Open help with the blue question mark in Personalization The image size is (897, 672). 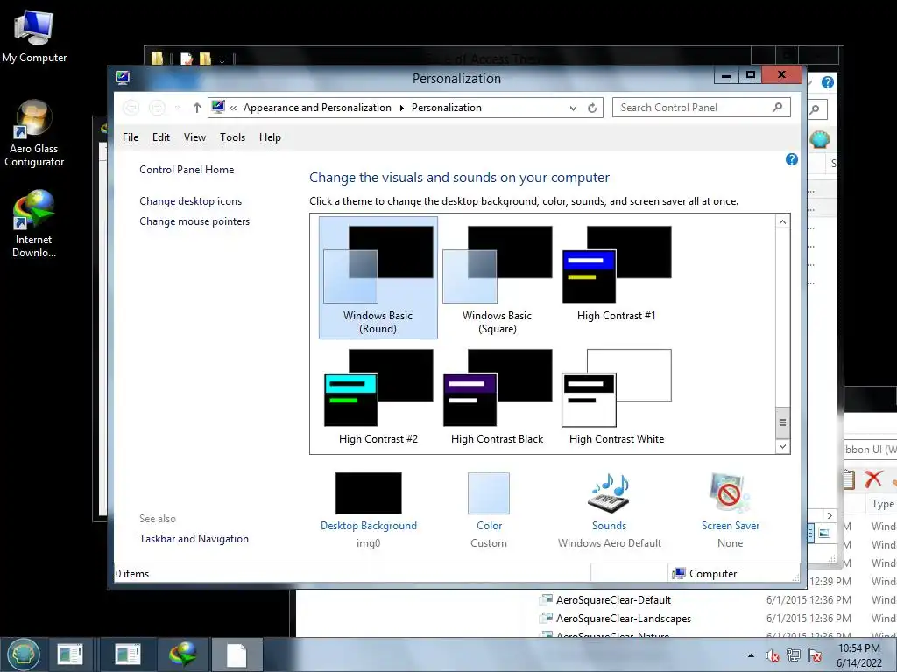tap(792, 159)
